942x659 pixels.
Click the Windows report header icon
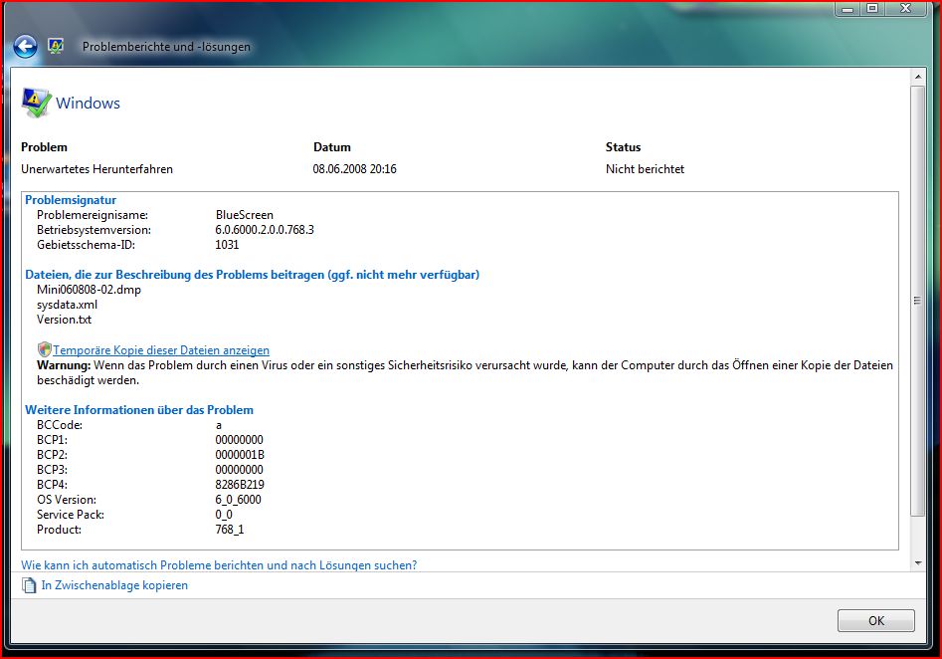pyautogui.click(x=36, y=103)
